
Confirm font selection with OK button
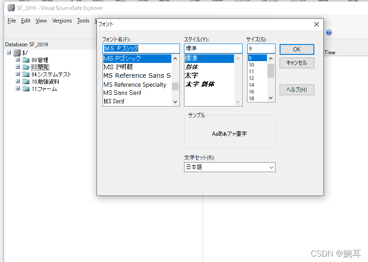coord(296,49)
